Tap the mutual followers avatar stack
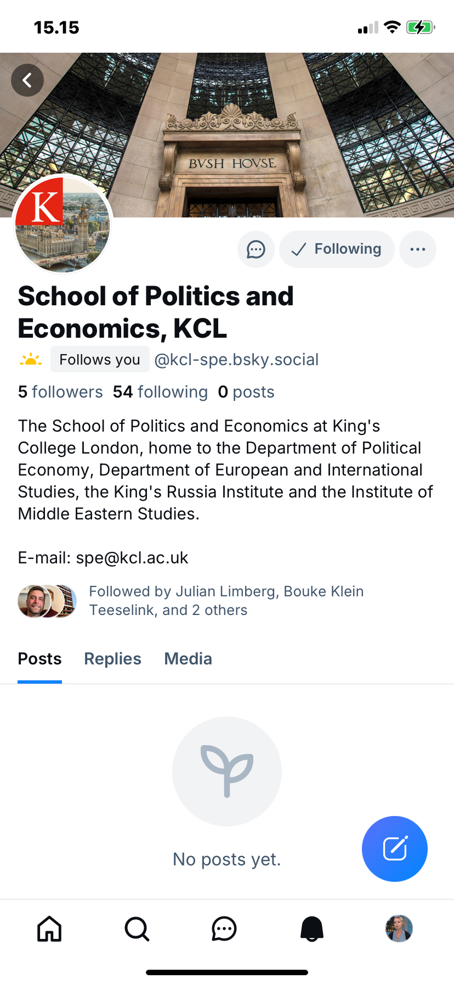Viewport: 454px width, 984px height. tap(47, 601)
